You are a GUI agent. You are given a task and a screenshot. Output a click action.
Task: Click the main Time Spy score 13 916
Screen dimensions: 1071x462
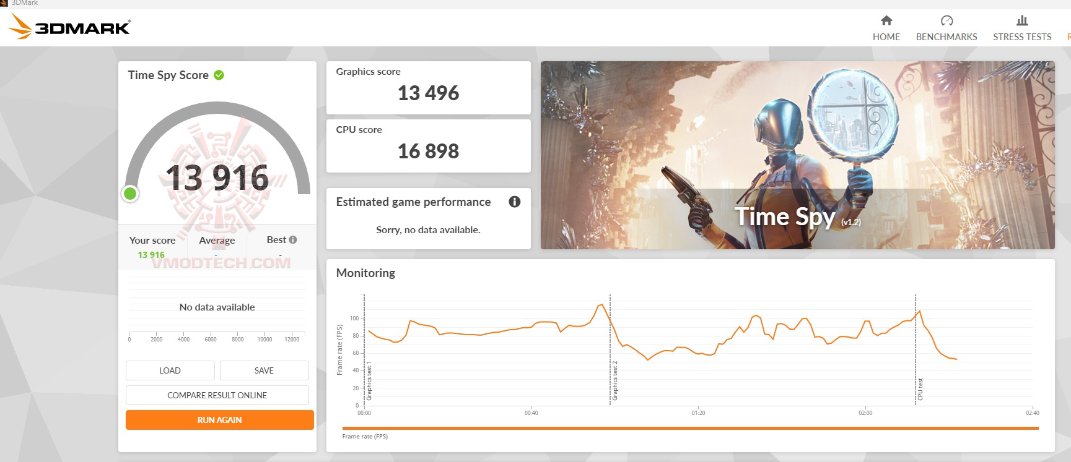point(217,178)
